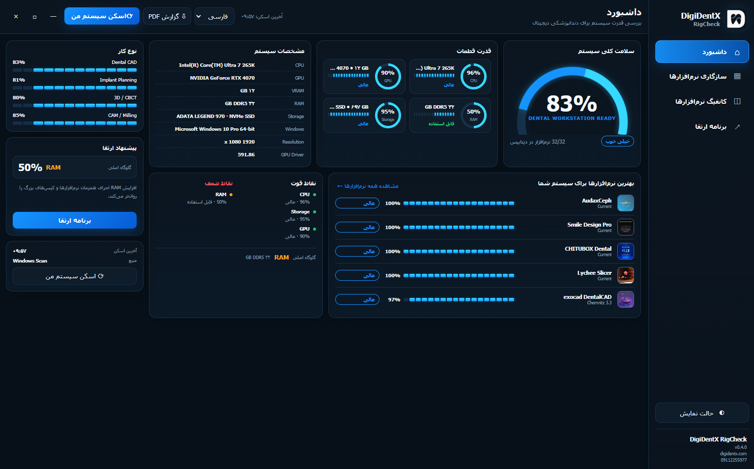Start the top اسکن سیستم من scan button

(102, 16)
